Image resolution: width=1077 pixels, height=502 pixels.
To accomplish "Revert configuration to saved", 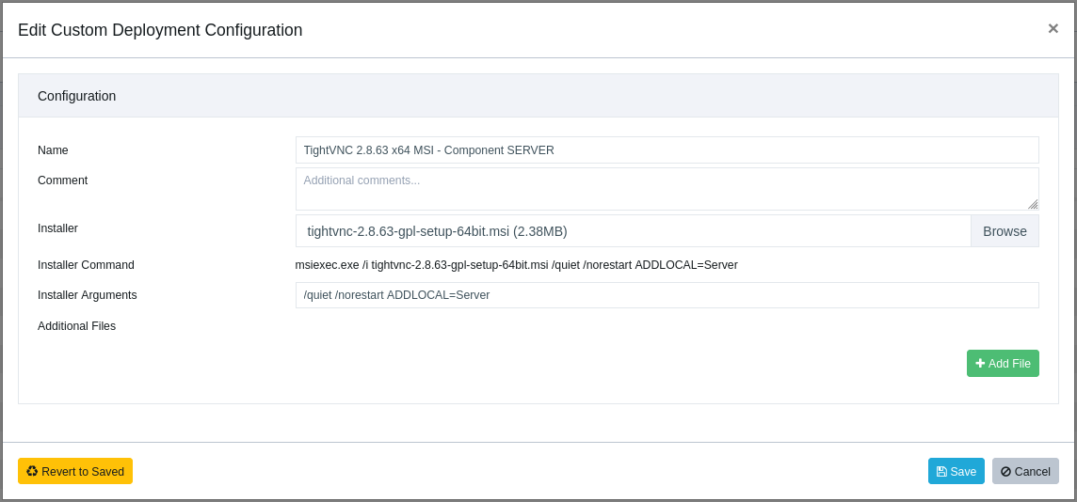I will (x=75, y=471).
